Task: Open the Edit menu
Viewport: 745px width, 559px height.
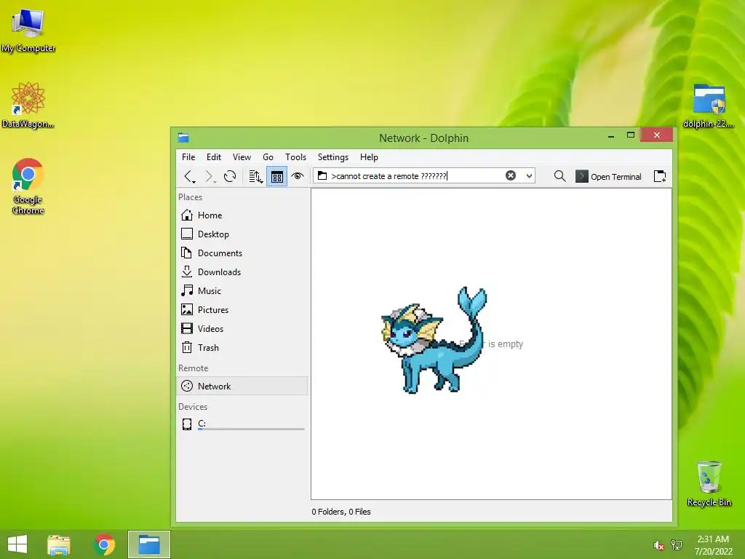Action: click(213, 157)
